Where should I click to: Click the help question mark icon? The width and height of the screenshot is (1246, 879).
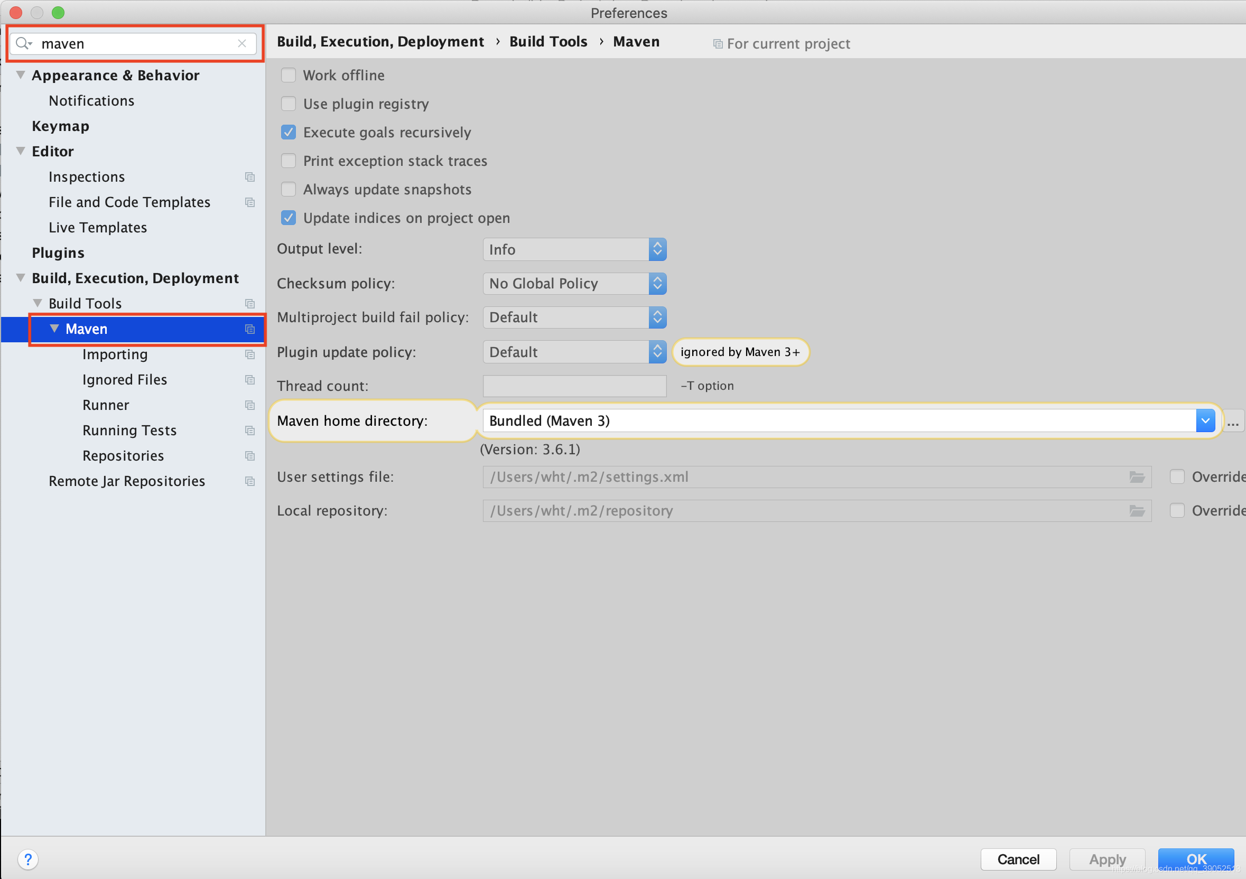(27, 859)
